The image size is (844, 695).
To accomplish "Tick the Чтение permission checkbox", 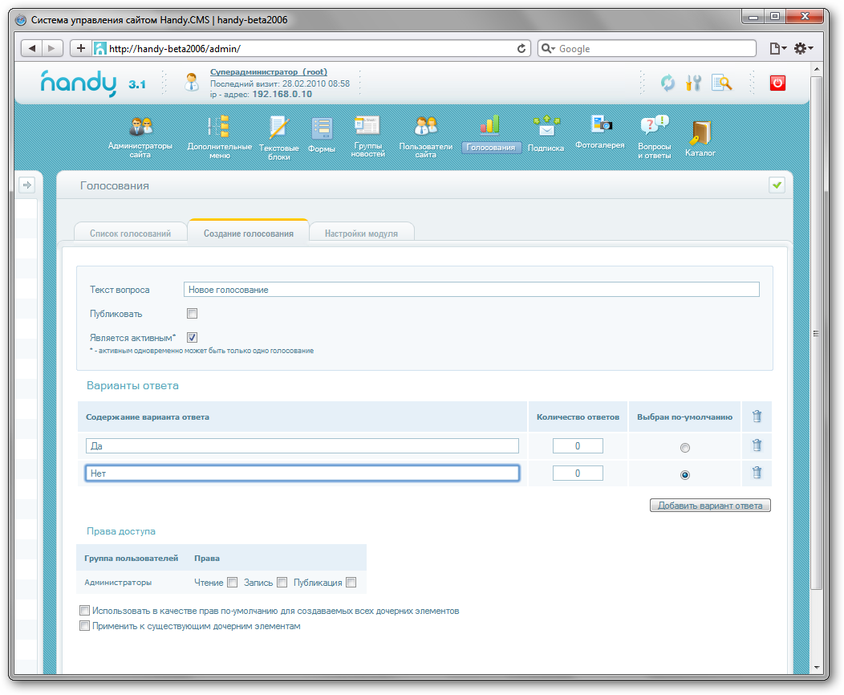I will point(233,583).
